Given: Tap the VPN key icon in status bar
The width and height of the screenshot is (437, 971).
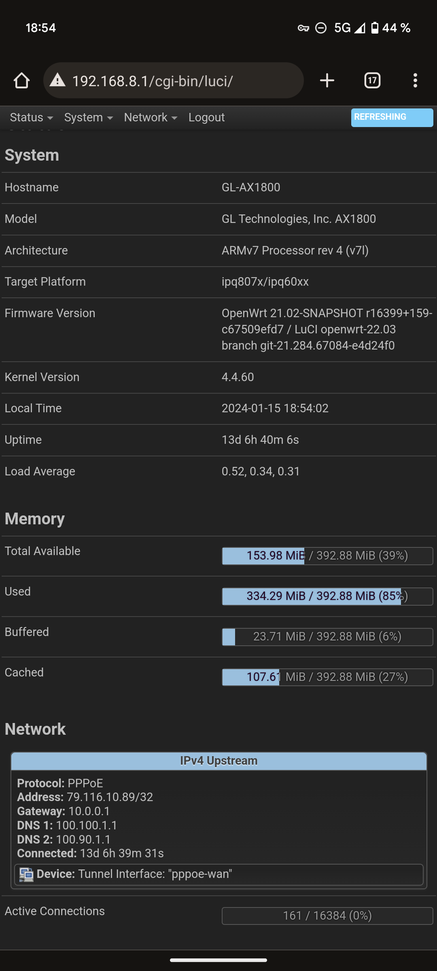Looking at the screenshot, I should coord(303,28).
